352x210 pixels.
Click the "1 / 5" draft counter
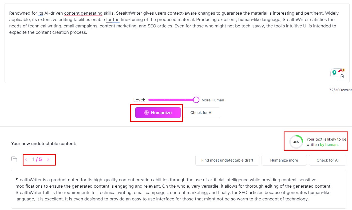(37, 159)
